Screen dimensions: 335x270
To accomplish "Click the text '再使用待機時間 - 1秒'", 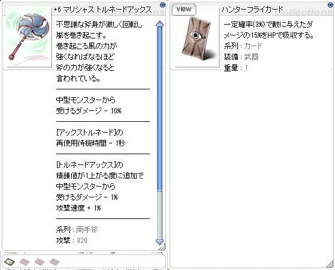I will click(90, 143).
